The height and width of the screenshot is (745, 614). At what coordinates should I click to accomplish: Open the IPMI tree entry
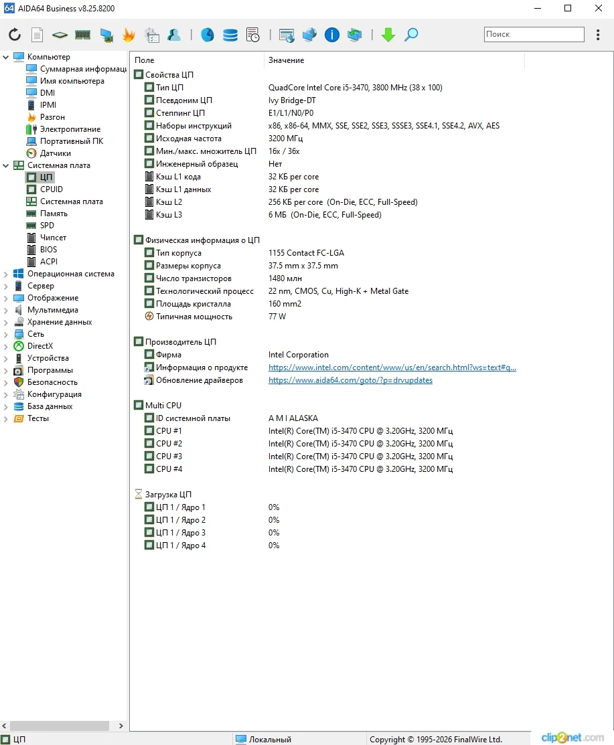tap(42, 105)
